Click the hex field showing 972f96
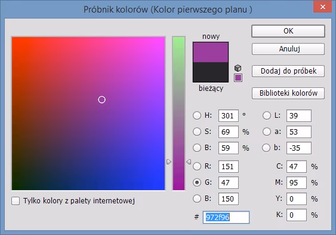 coord(226,218)
